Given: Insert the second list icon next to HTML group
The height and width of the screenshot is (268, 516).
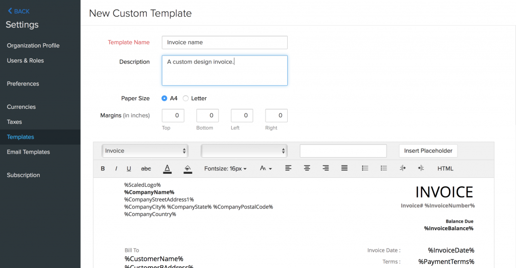Looking at the screenshot, I should 383,168.
